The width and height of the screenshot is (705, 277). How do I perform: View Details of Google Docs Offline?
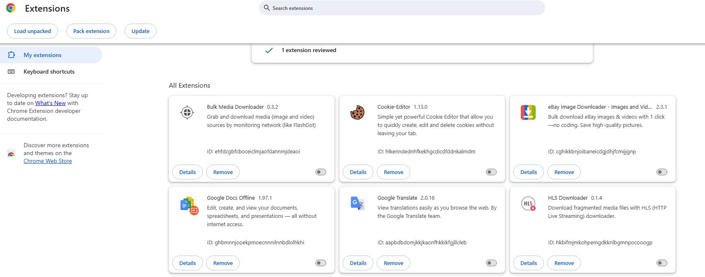point(188,263)
